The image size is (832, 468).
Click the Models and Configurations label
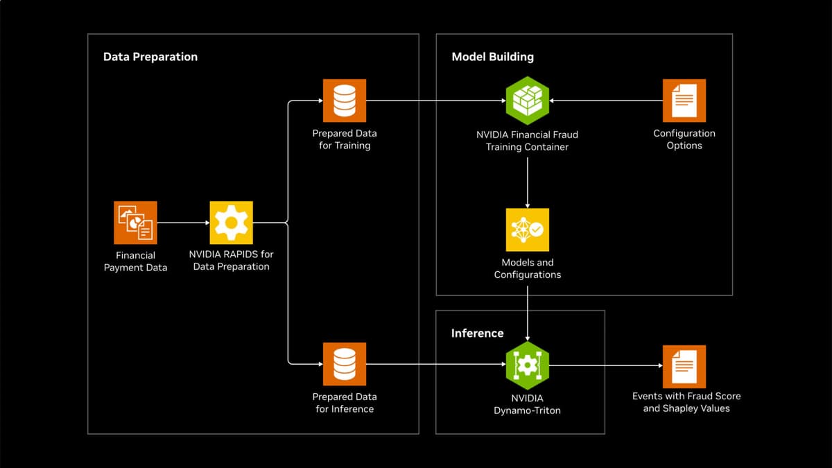pos(527,268)
